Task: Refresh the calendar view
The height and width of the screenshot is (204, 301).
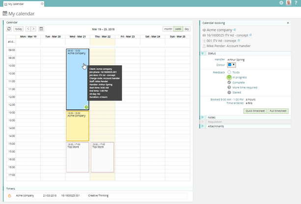Action: [x=9, y=29]
